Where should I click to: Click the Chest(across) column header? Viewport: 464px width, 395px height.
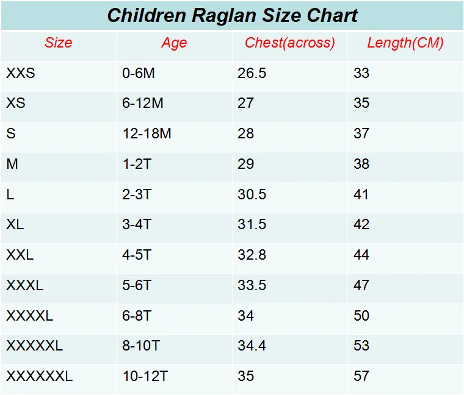tap(290, 43)
